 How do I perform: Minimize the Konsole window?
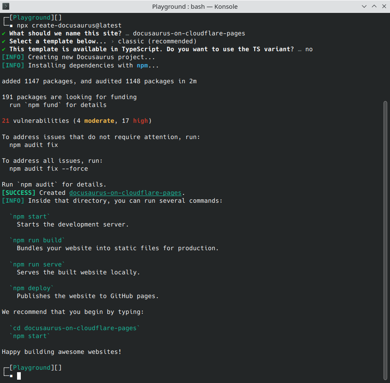point(364,6)
